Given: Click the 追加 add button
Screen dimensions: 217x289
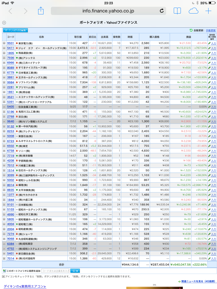Looking at the screenshot, I should click(75, 271).
